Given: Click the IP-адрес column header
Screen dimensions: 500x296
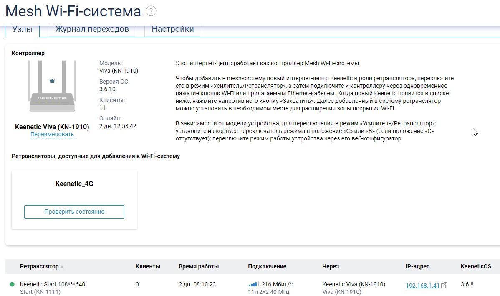Looking at the screenshot, I should (417, 266).
